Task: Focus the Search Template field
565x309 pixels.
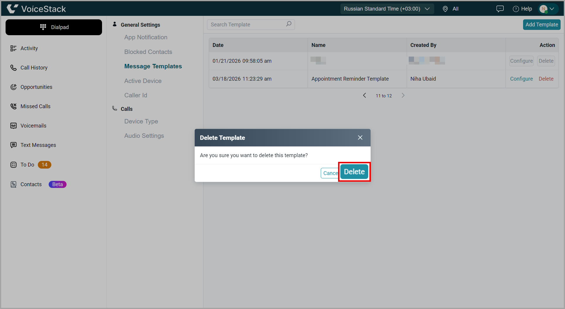Action: point(251,25)
